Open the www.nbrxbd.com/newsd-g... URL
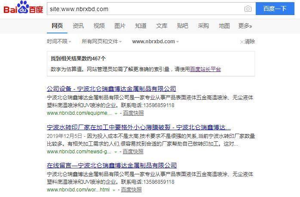300x197 pixels. pos(79,152)
